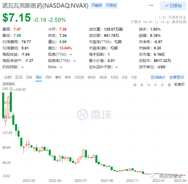Click the 委比 value 13.04%
Viewport: 188px width, 184px height.
pyautogui.click(x=66, y=48)
